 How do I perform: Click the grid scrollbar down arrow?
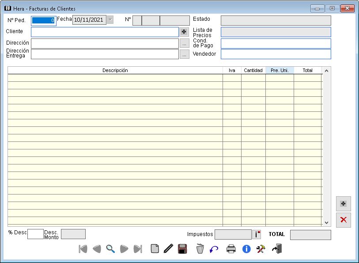[x=326, y=223]
